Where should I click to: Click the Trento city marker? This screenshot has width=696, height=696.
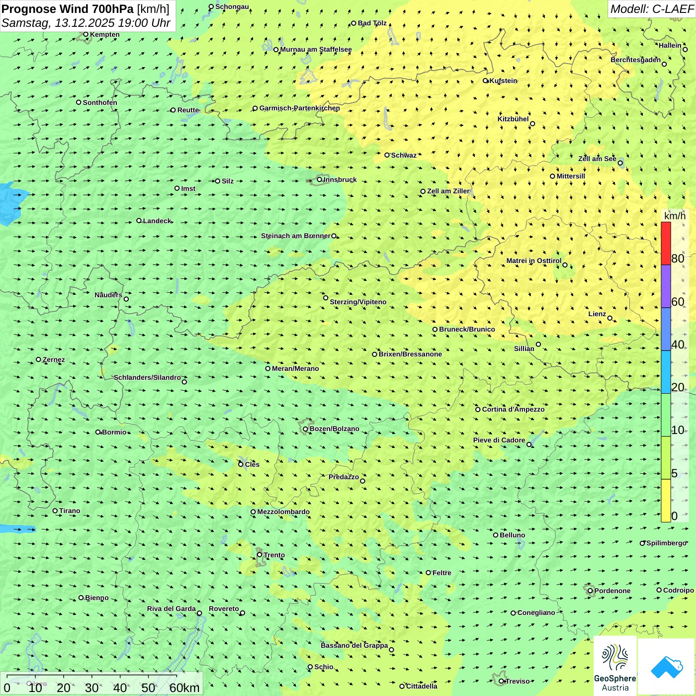point(259,554)
